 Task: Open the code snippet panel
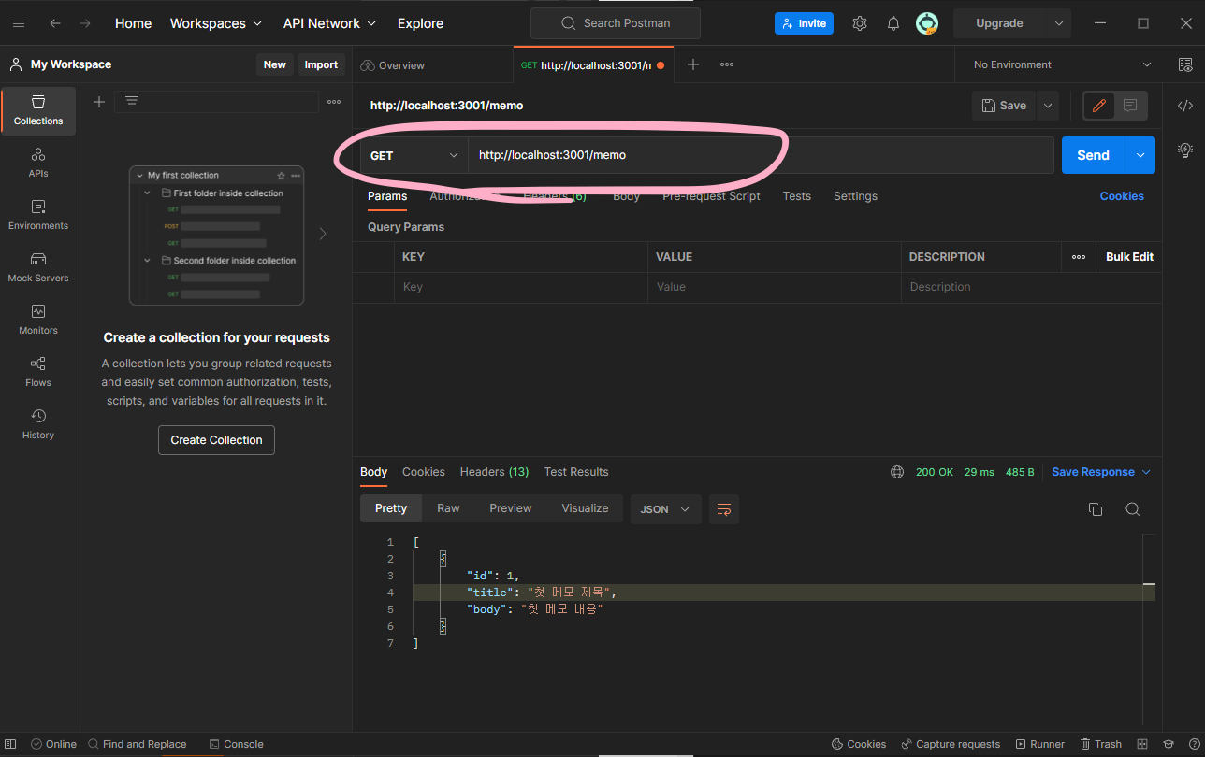[x=1185, y=106]
